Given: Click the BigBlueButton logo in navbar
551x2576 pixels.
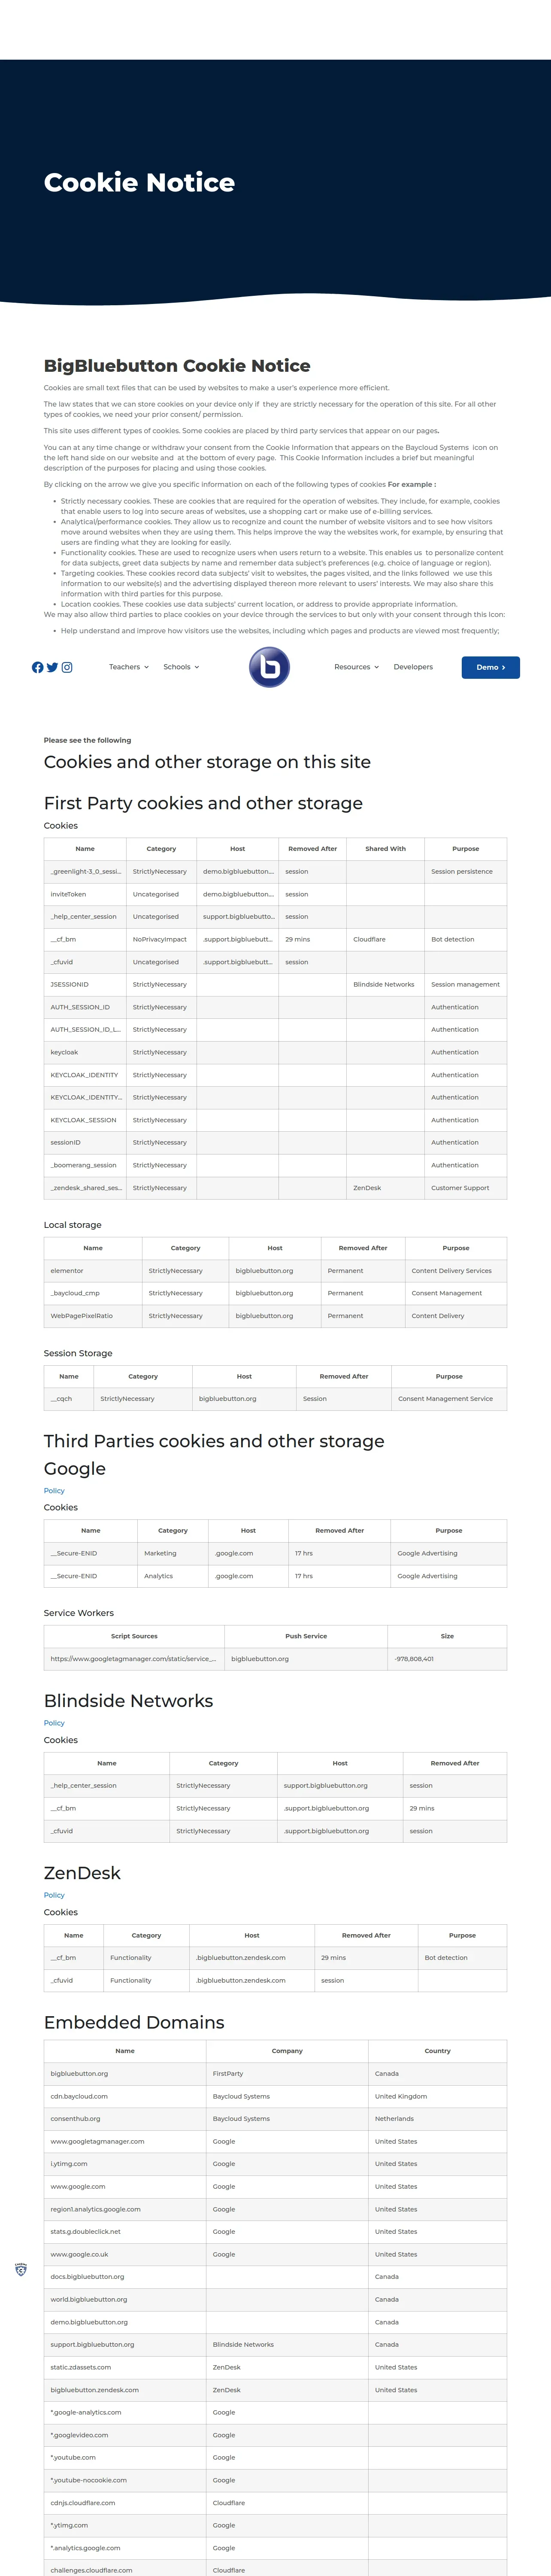Looking at the screenshot, I should (x=269, y=667).
